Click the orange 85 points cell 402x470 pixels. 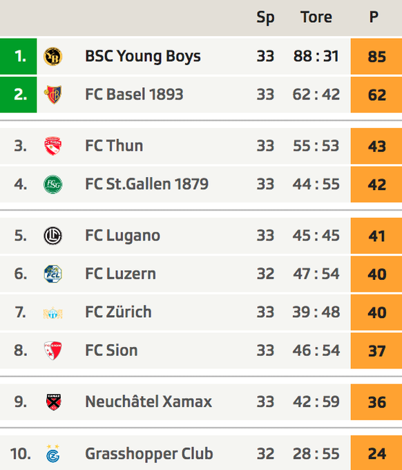pyautogui.click(x=376, y=57)
